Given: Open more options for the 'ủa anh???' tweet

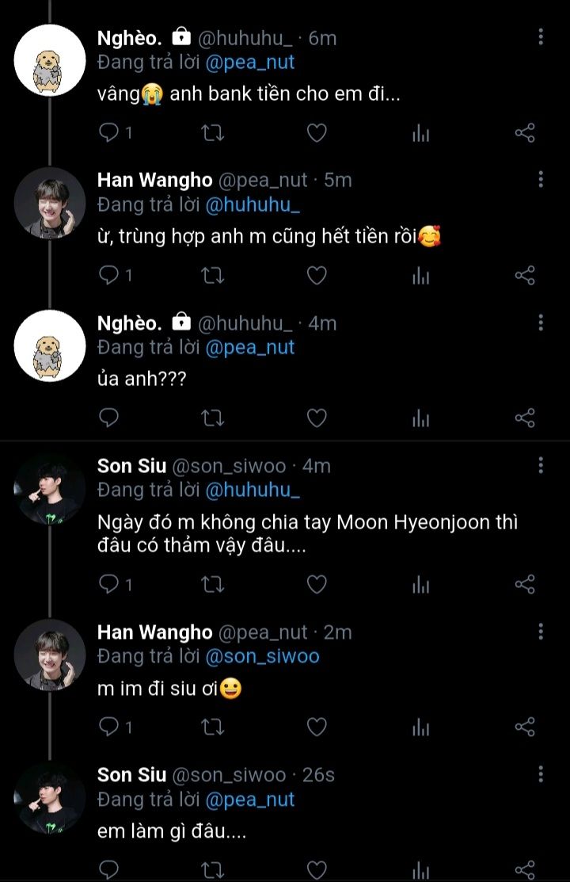Looking at the screenshot, I should pyautogui.click(x=541, y=322).
